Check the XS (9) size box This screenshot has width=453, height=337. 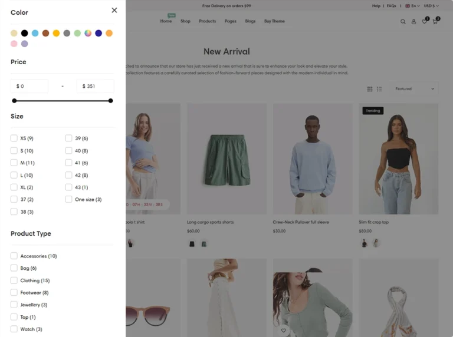pyautogui.click(x=14, y=138)
